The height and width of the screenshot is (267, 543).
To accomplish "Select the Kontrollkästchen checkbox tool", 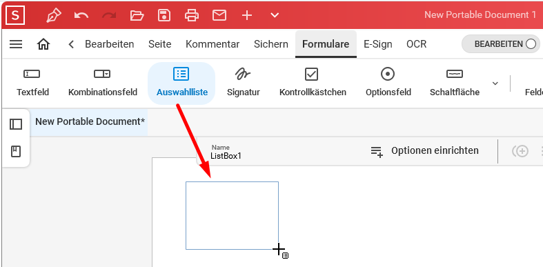I will pyautogui.click(x=313, y=82).
